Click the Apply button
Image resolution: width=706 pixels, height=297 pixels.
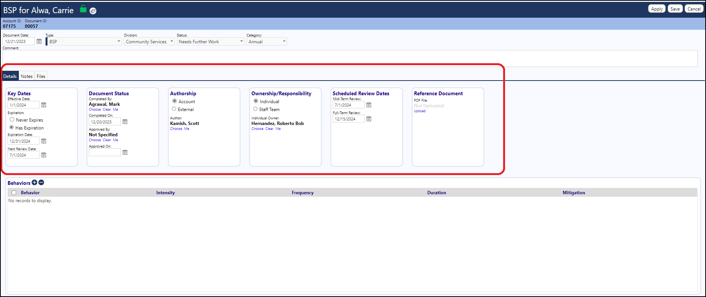click(x=657, y=9)
